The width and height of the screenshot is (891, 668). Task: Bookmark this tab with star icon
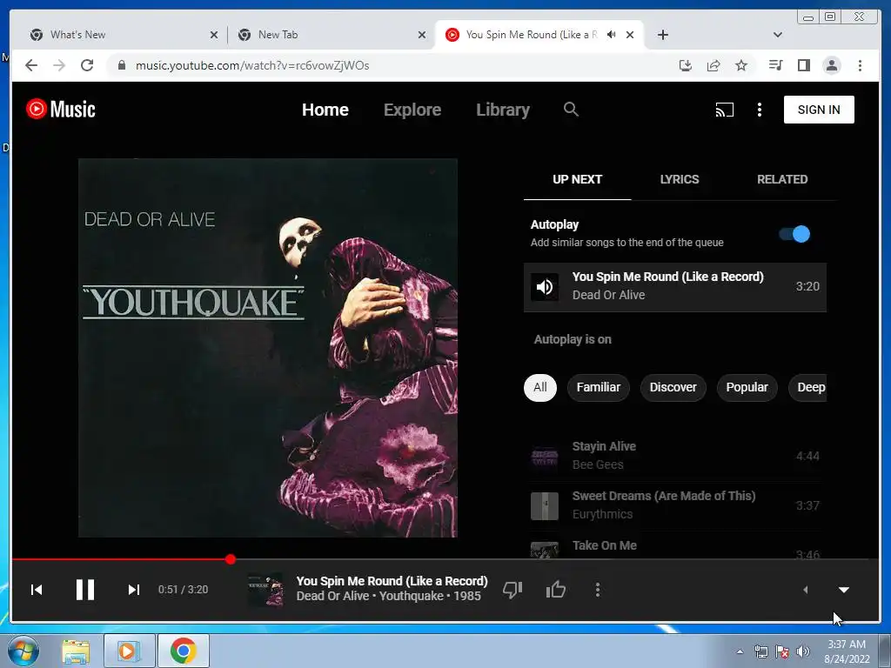coord(741,65)
